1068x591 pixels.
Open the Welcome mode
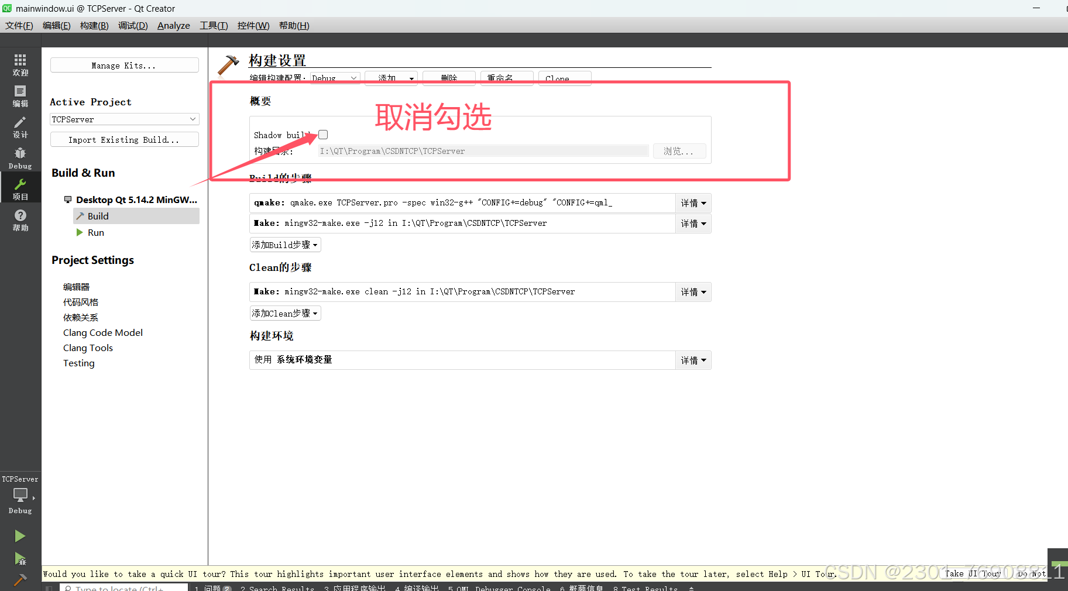click(20, 63)
